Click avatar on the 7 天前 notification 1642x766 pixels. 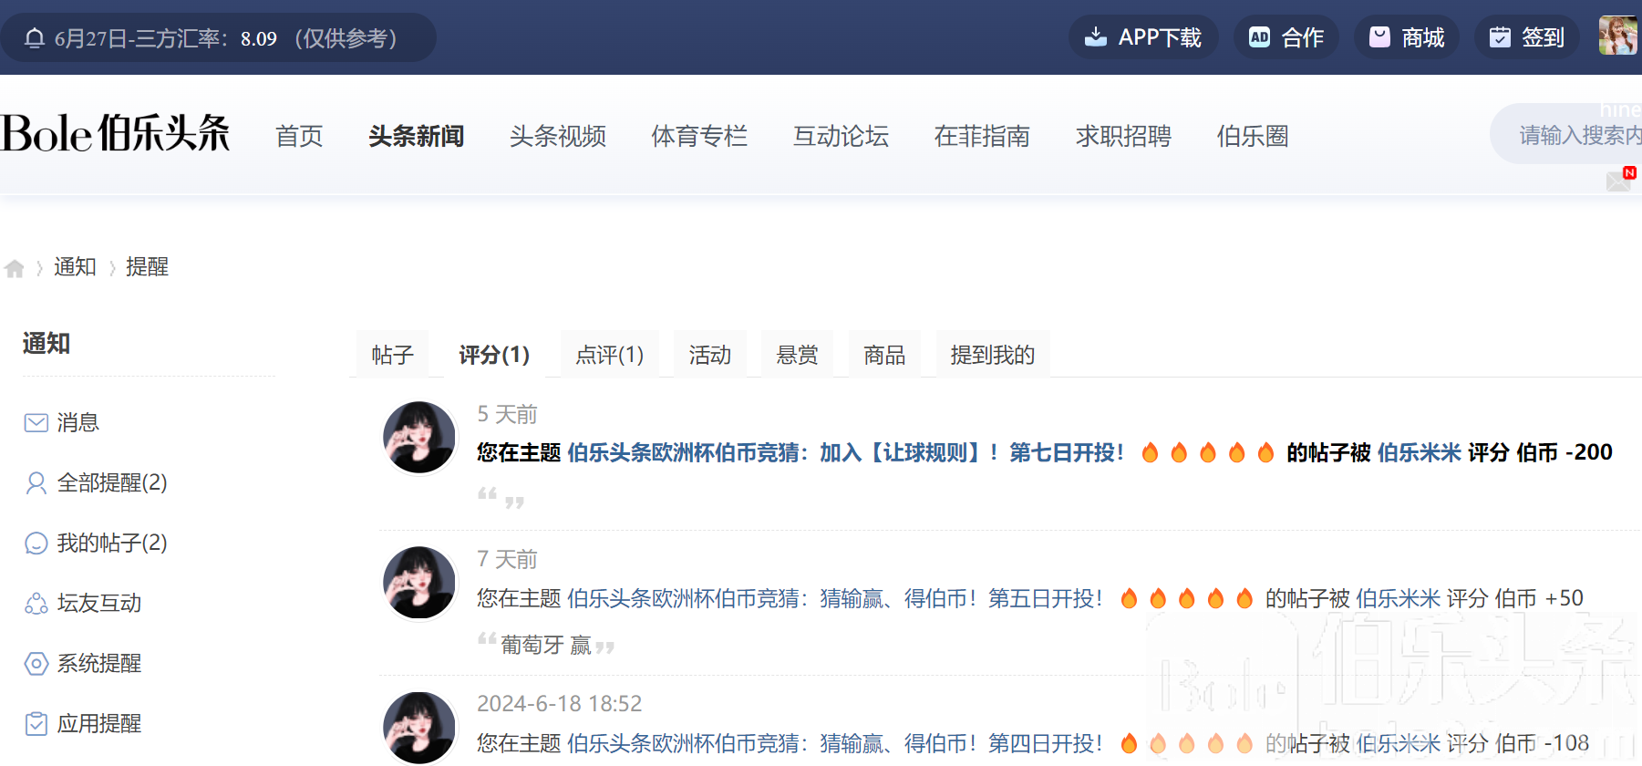(x=419, y=583)
